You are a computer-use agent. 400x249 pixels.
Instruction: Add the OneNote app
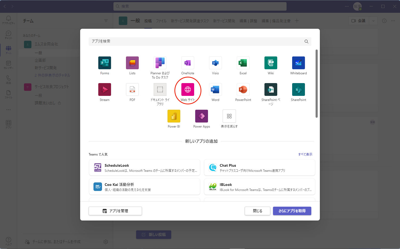point(188,63)
